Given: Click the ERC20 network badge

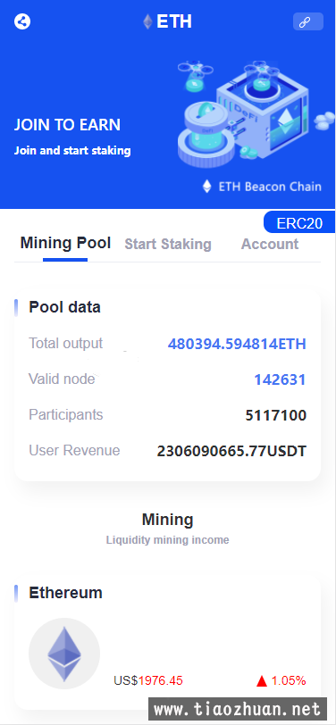Looking at the screenshot, I should (x=299, y=222).
